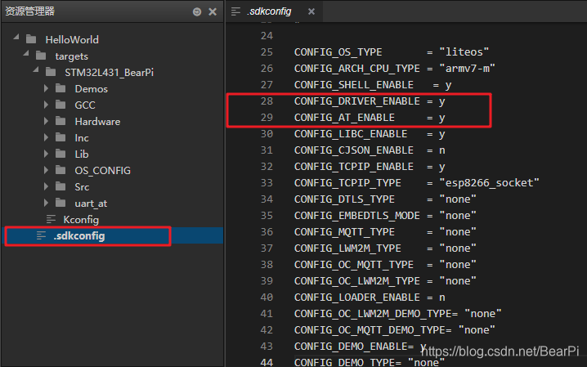The width and height of the screenshot is (587, 367).
Task: Click line CONFIG_EMBEDTLS_MODE
Action: click(385, 216)
